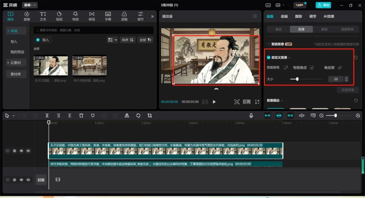Click zoom out minus icon on timeline

(x=321, y=115)
